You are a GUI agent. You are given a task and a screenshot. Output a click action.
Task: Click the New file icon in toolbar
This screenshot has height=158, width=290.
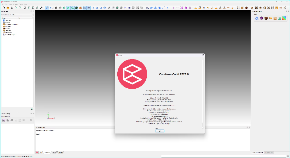[x=4, y=8]
